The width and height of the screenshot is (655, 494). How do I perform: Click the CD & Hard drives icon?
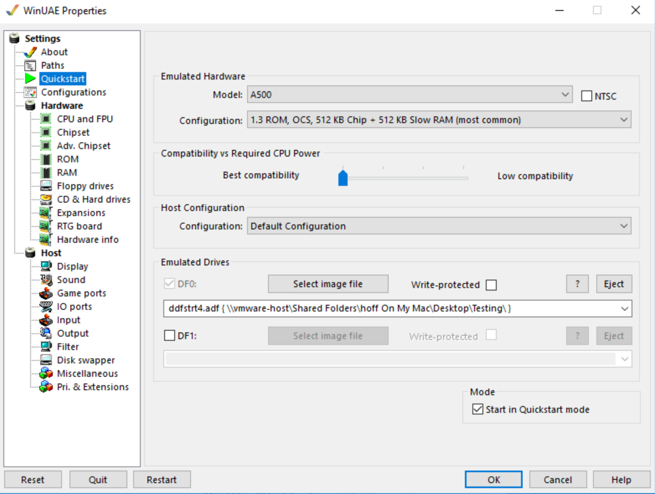coord(46,199)
